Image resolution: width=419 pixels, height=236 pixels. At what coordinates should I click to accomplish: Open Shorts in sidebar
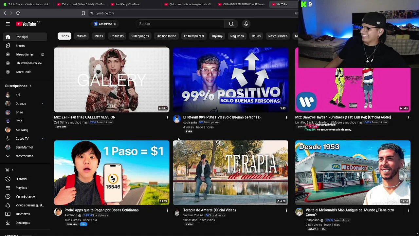click(x=25, y=46)
